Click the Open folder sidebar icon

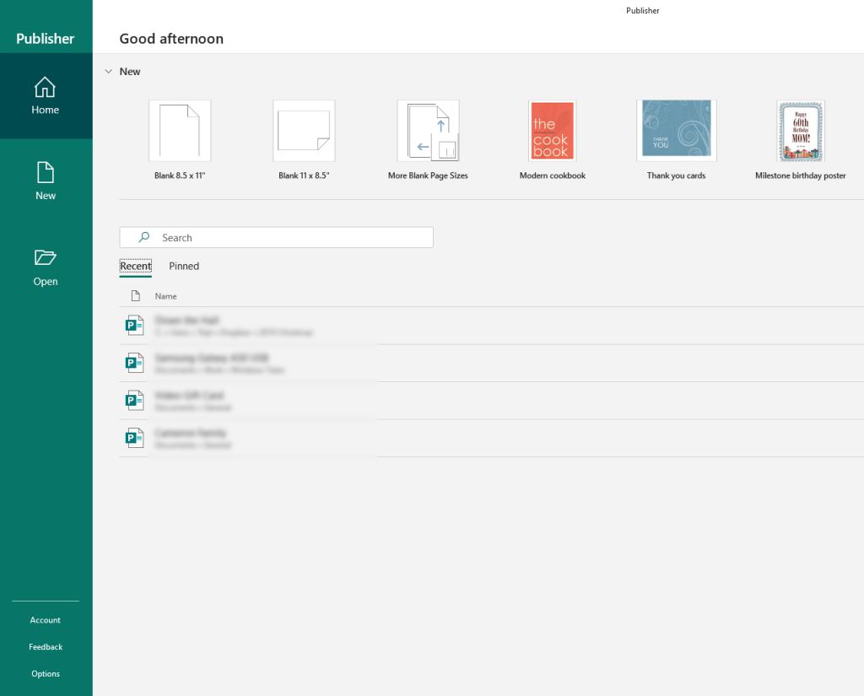46,257
